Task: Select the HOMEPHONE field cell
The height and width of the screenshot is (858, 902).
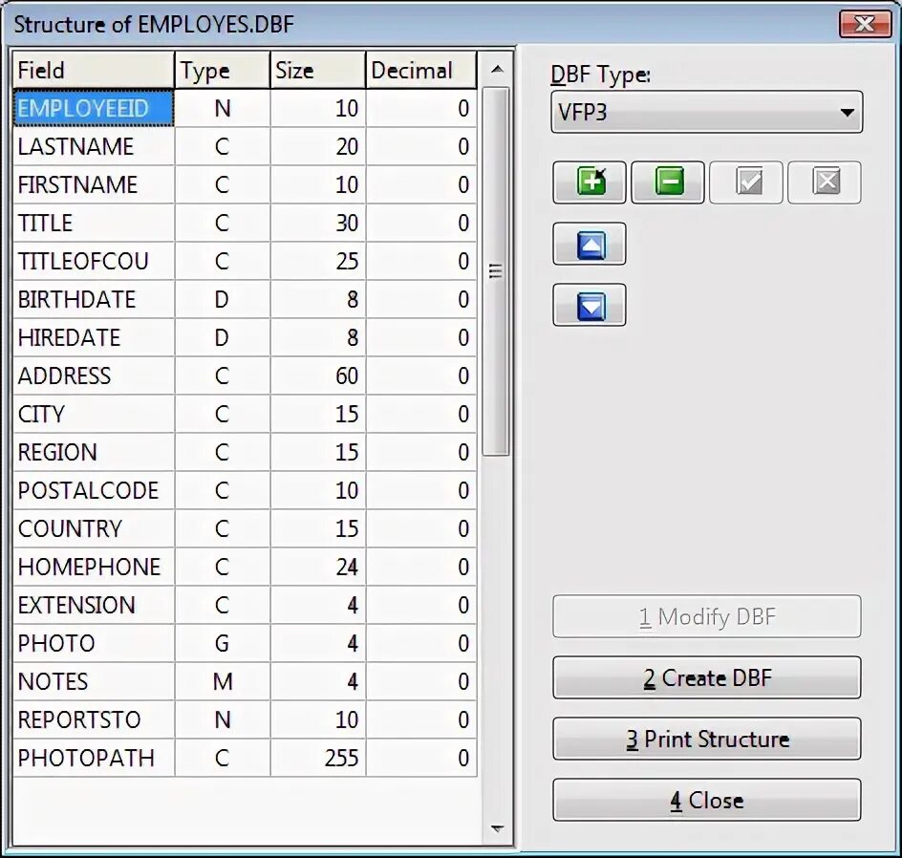Action: tap(94, 567)
